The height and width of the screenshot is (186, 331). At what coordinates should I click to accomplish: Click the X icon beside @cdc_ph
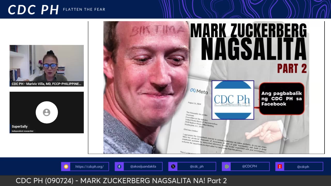click(173, 167)
